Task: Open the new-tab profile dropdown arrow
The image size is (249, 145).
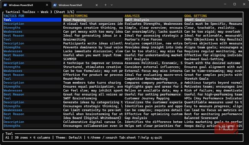Action: tap(112, 5)
